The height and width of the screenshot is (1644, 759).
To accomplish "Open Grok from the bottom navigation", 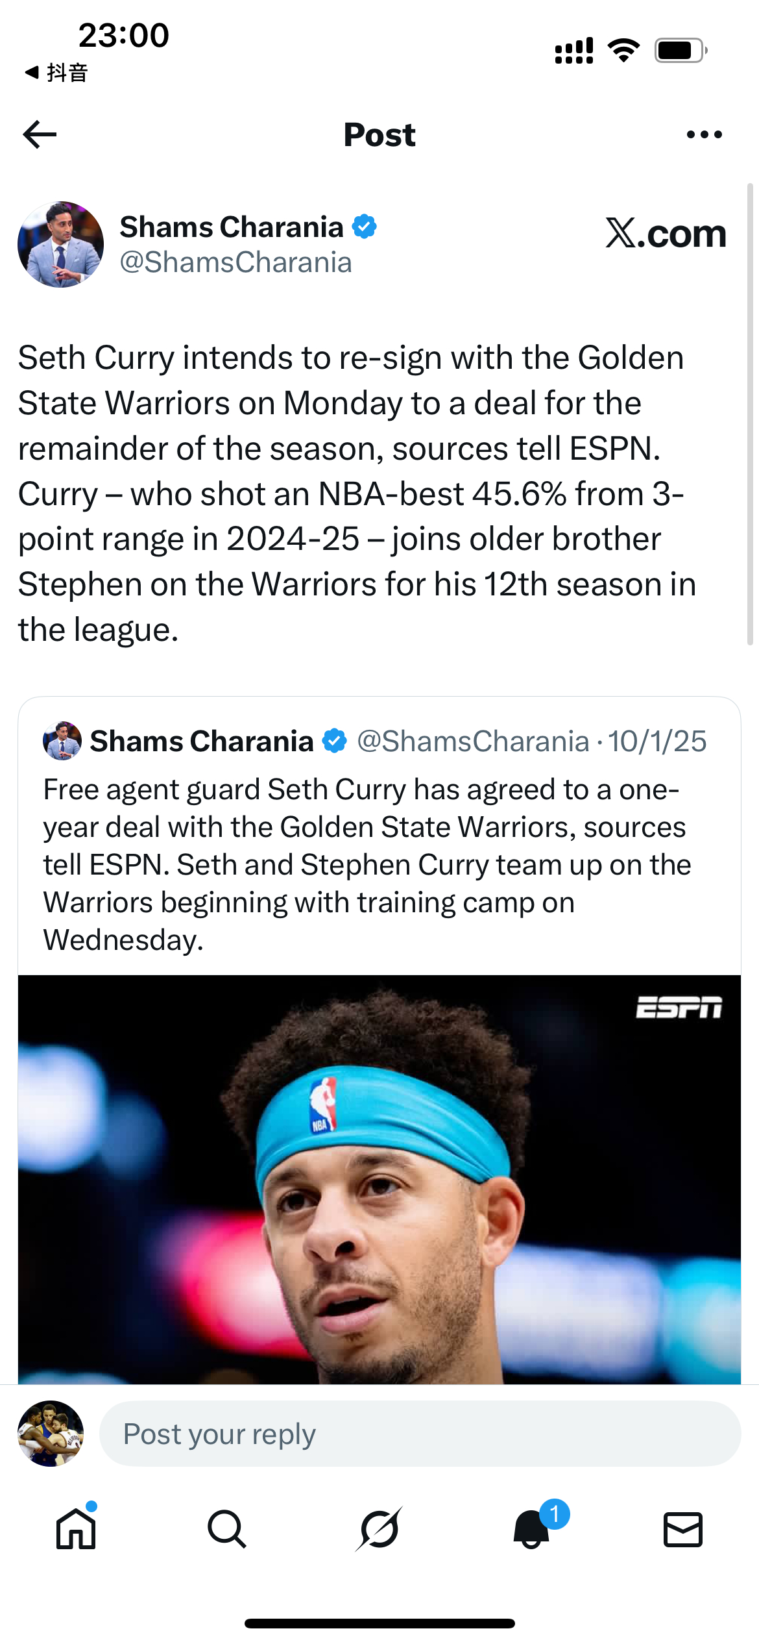I will click(x=379, y=1528).
